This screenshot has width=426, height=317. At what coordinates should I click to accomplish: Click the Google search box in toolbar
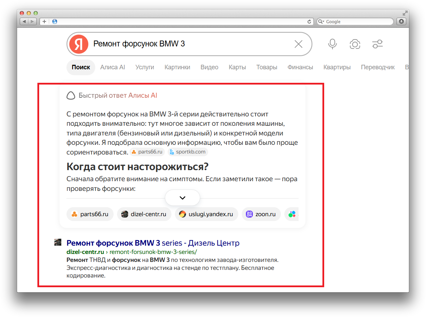point(355,21)
